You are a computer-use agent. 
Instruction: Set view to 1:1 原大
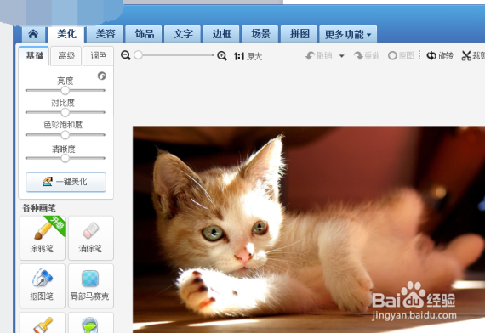[248, 57]
